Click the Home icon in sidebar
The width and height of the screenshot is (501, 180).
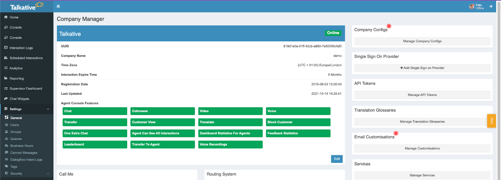(6, 17)
